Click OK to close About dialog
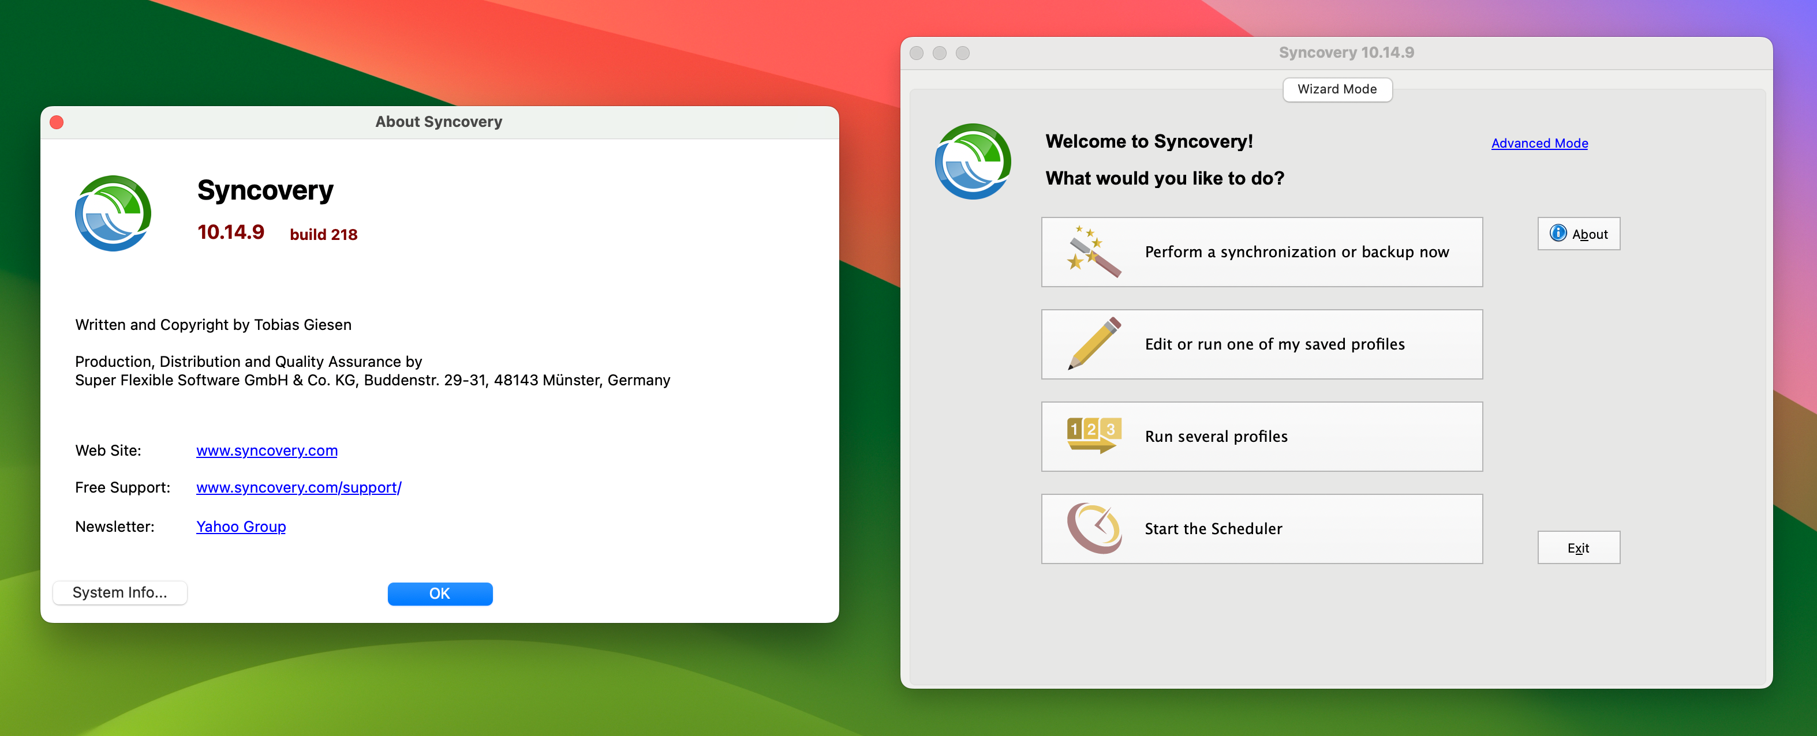The image size is (1817, 736). pos(440,592)
